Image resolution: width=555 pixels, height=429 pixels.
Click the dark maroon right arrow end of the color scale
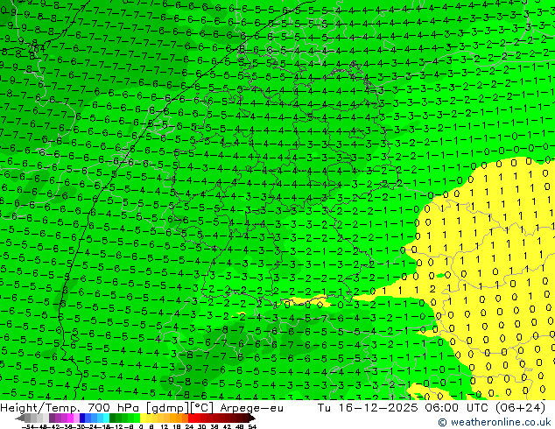[x=252, y=418]
